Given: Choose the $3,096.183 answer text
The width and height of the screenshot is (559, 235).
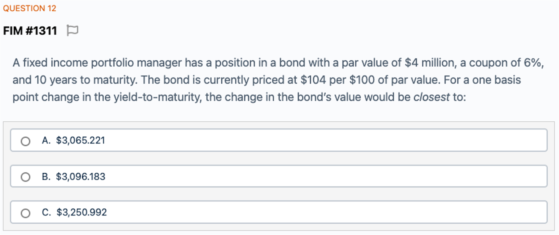Looking at the screenshot, I should [x=81, y=177].
